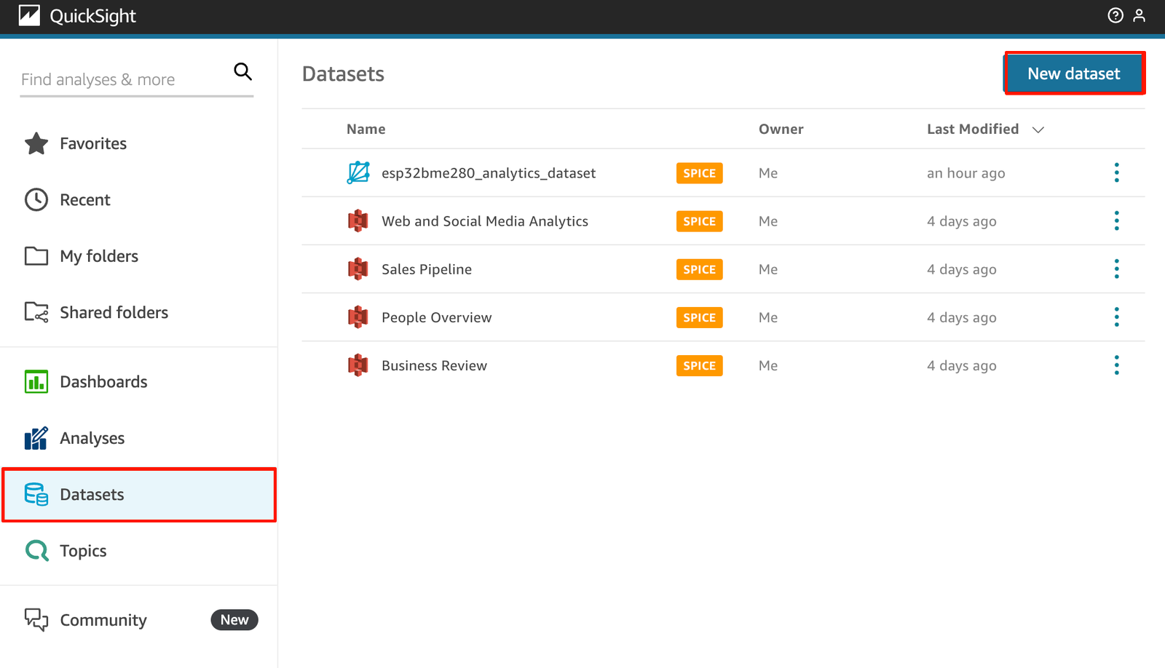Click the Analyses pencil chart icon
Viewport: 1165px width, 668px height.
click(36, 438)
